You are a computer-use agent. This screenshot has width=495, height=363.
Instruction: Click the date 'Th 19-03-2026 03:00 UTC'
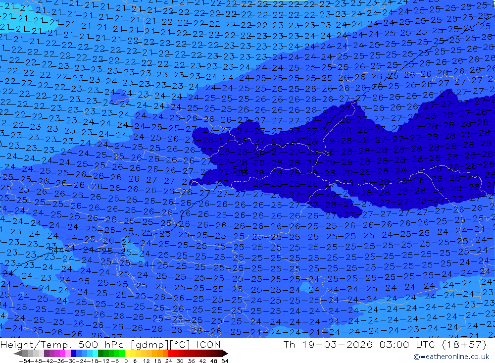point(359,344)
